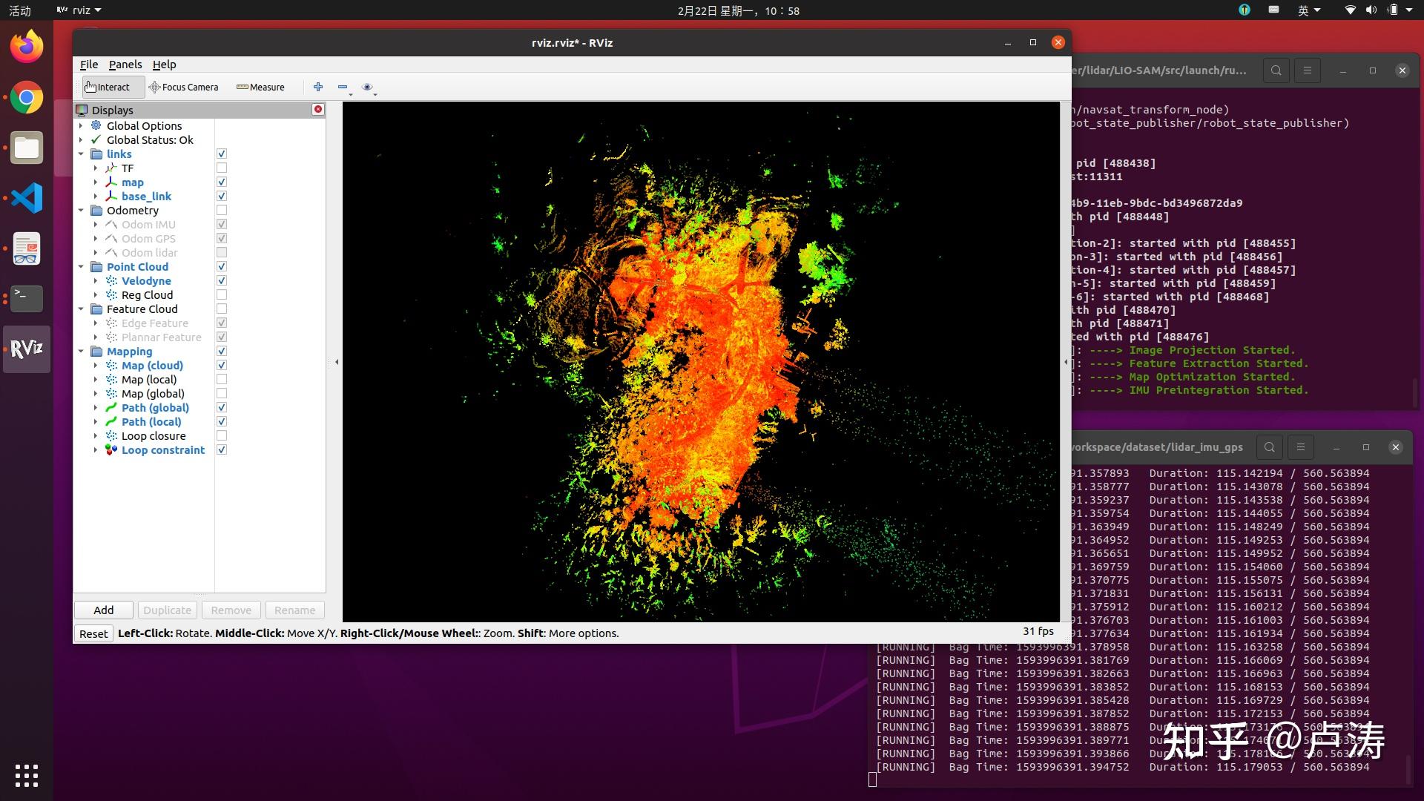This screenshot has height=801, width=1424.
Task: Open the File menu
Action: click(x=88, y=65)
